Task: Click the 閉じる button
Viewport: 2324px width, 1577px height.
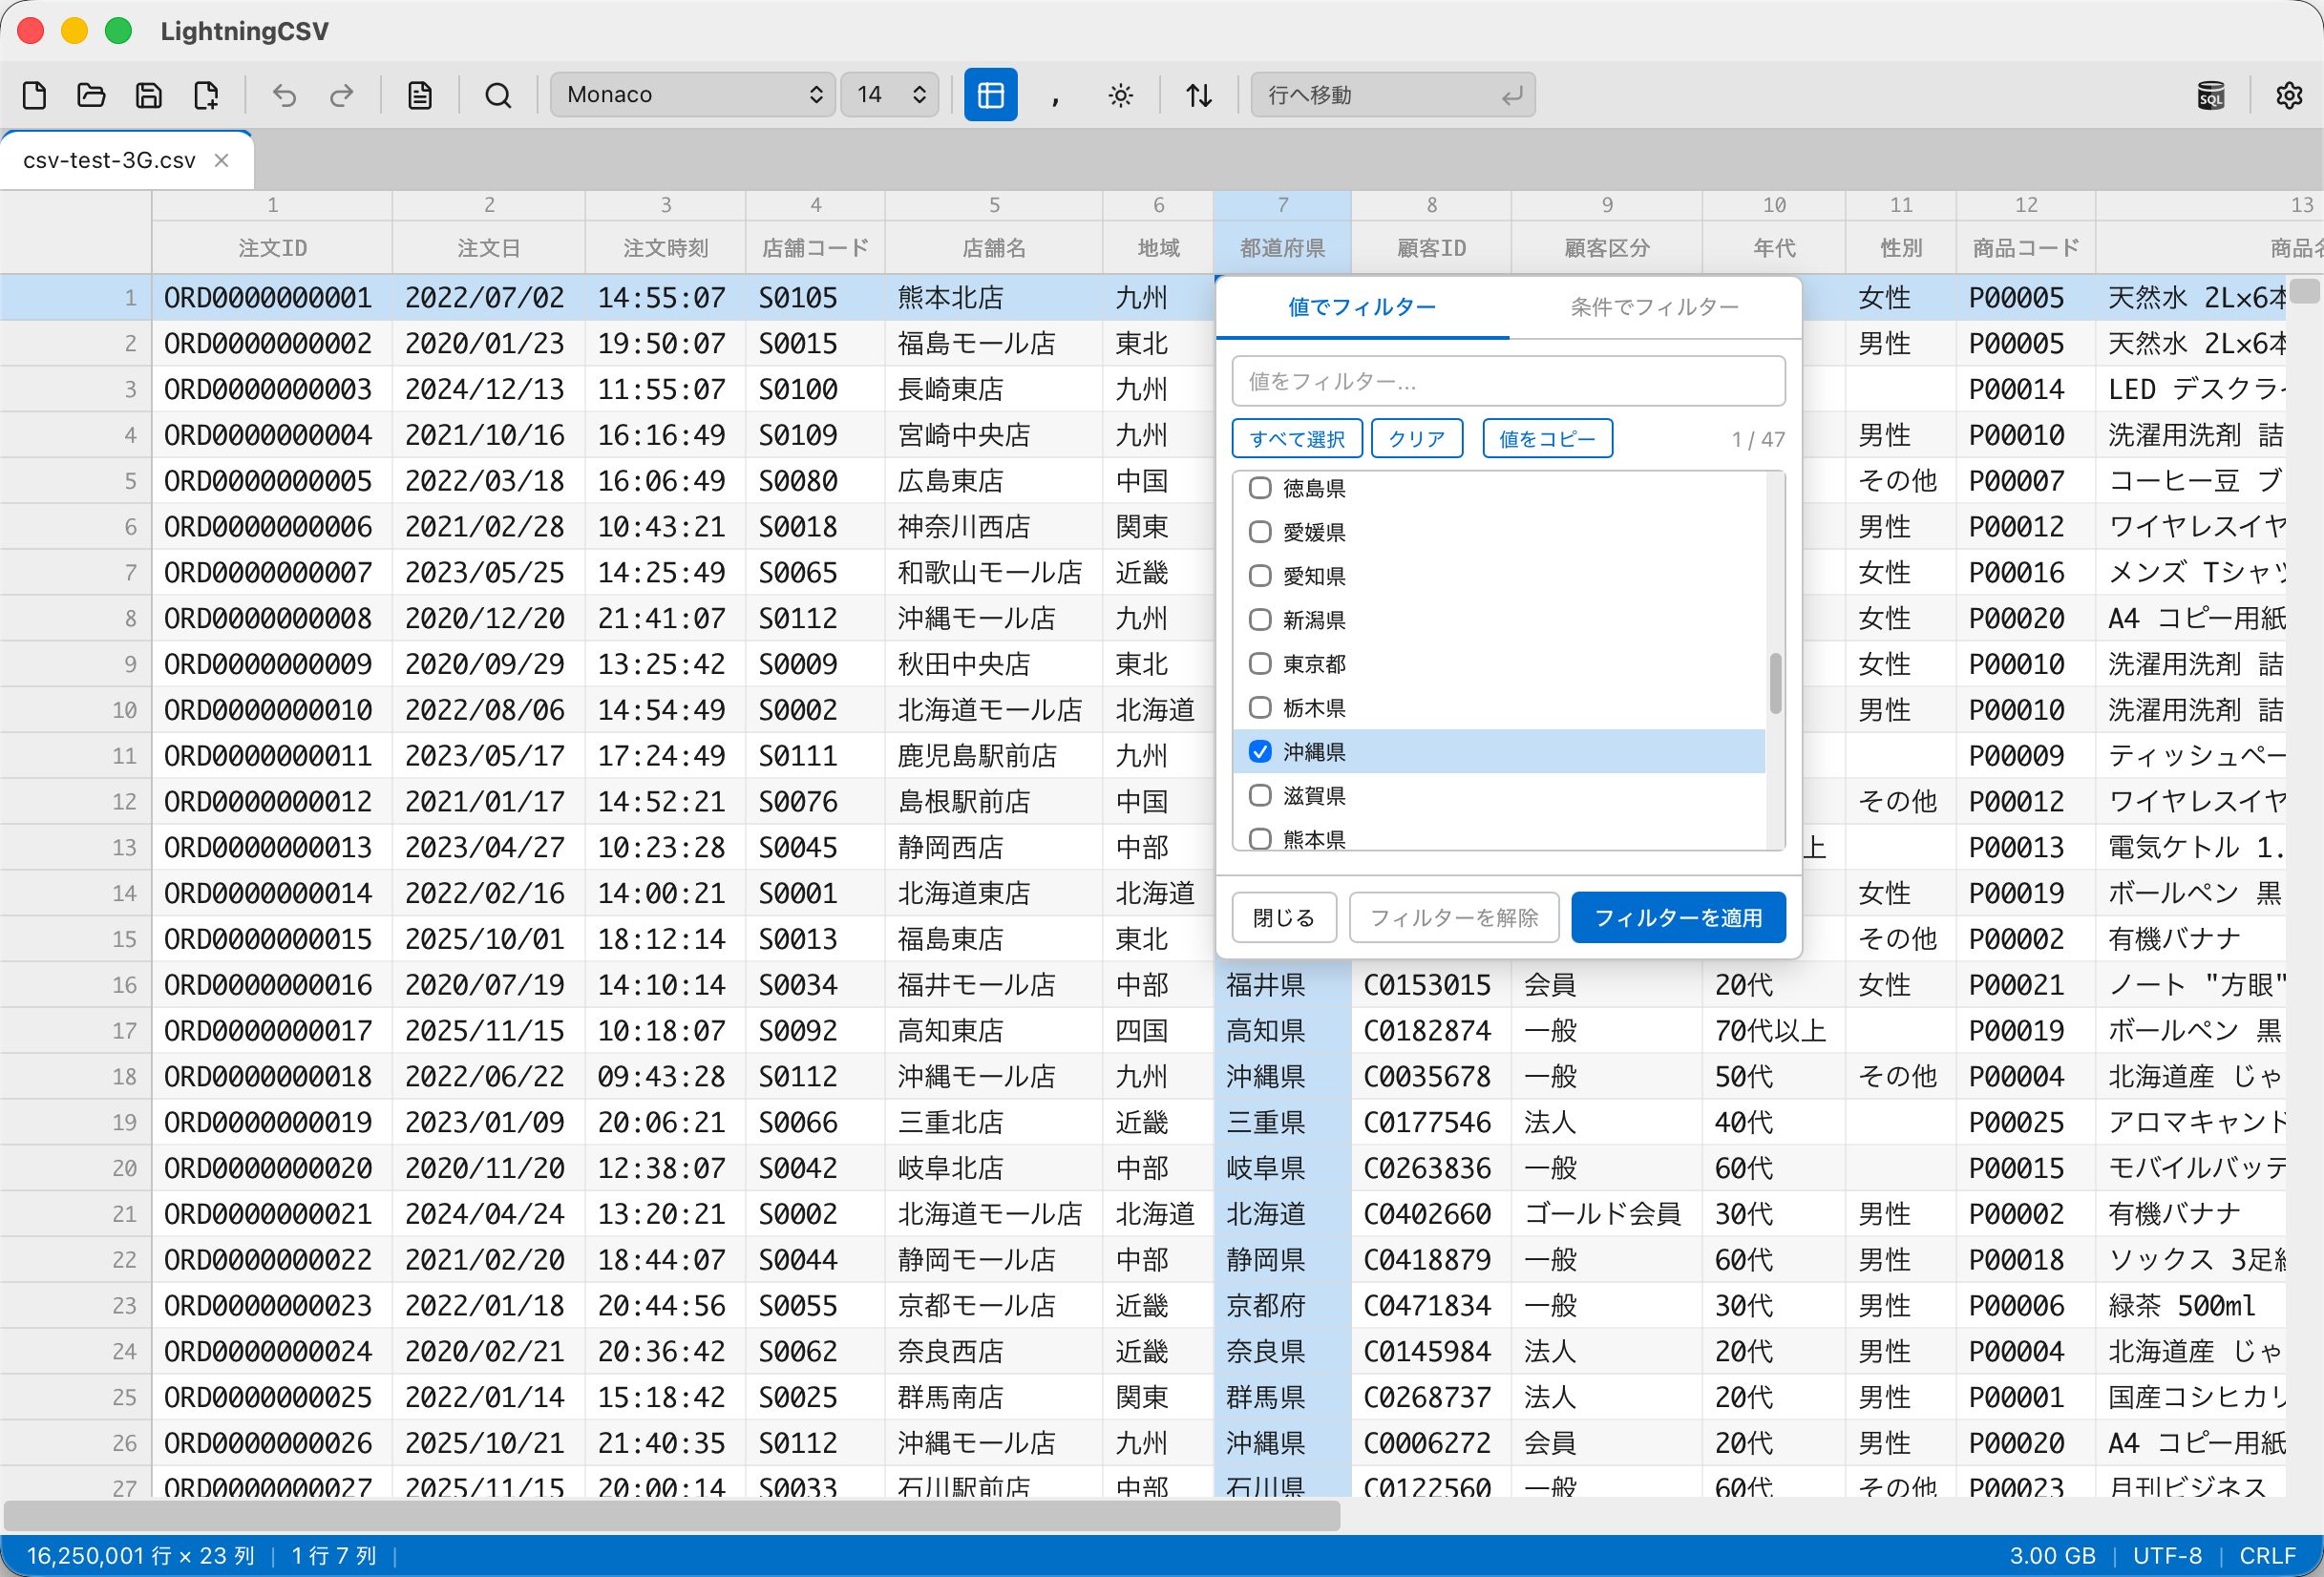Action: click(1284, 917)
